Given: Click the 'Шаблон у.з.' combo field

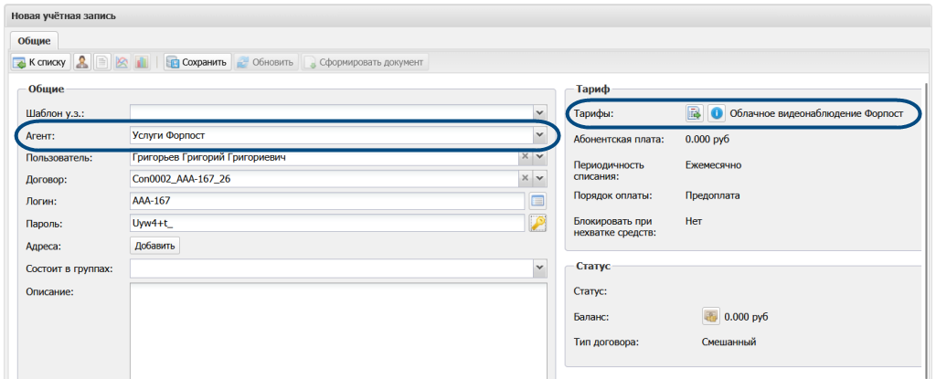Looking at the screenshot, I should coord(331,113).
